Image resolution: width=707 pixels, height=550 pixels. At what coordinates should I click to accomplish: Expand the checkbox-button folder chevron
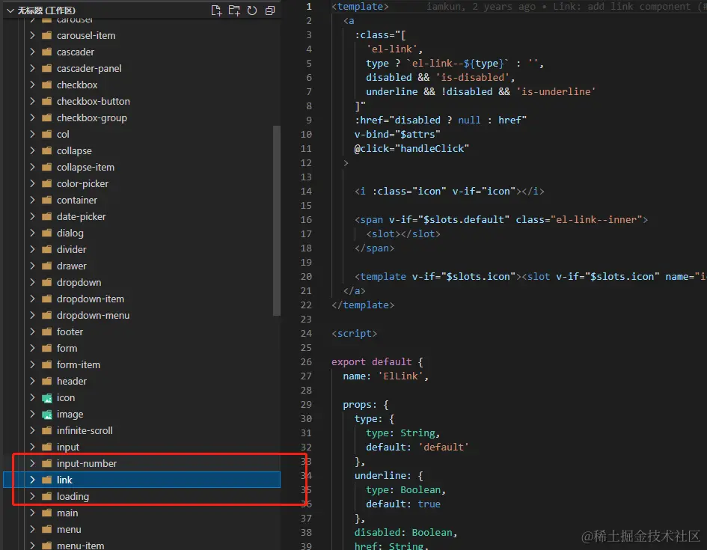pos(32,101)
